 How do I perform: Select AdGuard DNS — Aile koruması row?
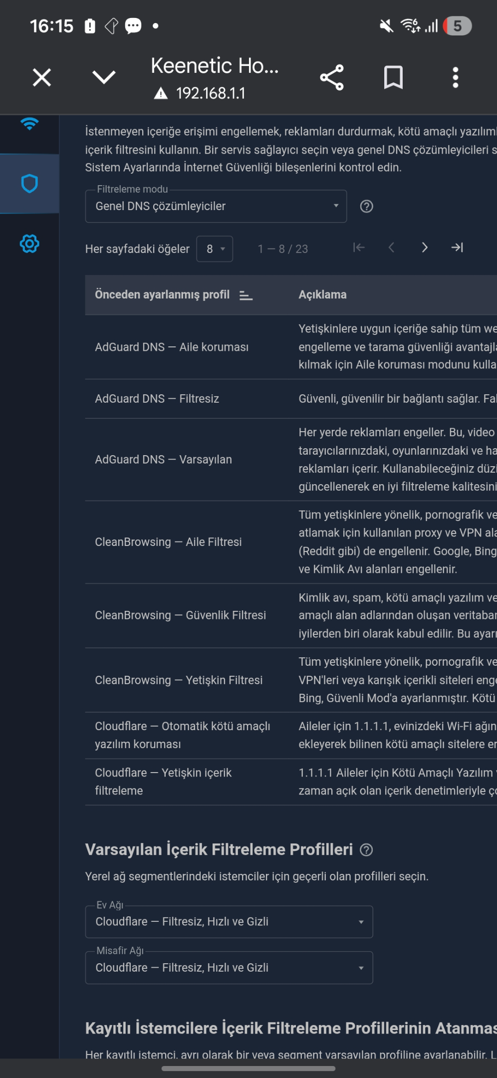coord(291,347)
